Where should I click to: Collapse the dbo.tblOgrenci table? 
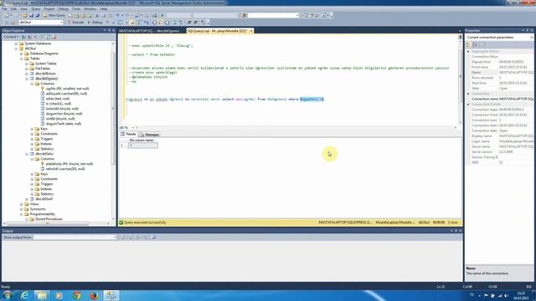click(27, 79)
